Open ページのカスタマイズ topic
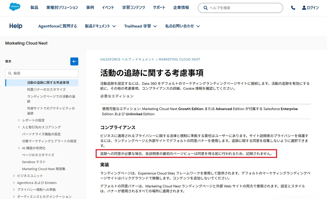The image size is (327, 199). click(38, 155)
